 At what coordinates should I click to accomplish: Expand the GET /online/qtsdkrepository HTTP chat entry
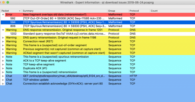tap(3, 76)
